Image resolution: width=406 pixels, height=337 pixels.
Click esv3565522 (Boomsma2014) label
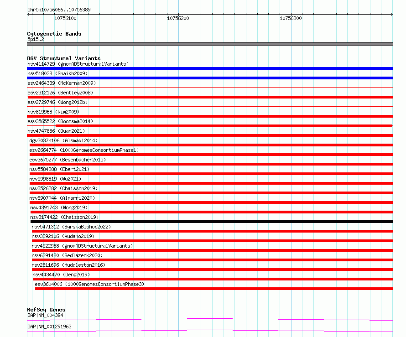[60, 121]
